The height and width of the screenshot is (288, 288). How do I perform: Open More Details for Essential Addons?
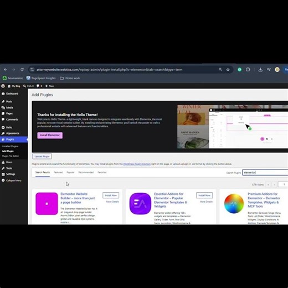pos(206,202)
